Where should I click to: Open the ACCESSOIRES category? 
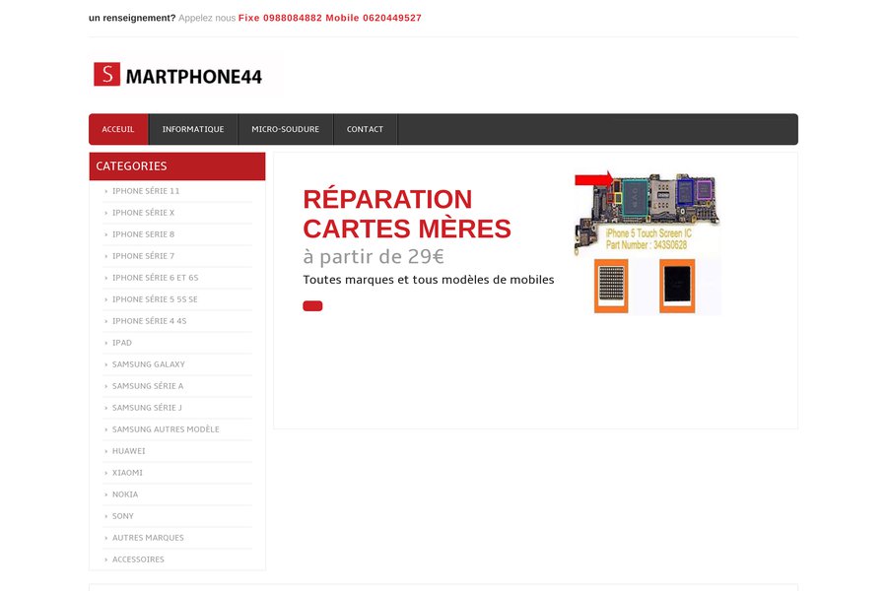(x=138, y=559)
